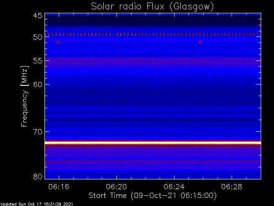Click the bright yellow emission band below 70 MHz
This screenshot has height=206, width=274.
click(153, 143)
